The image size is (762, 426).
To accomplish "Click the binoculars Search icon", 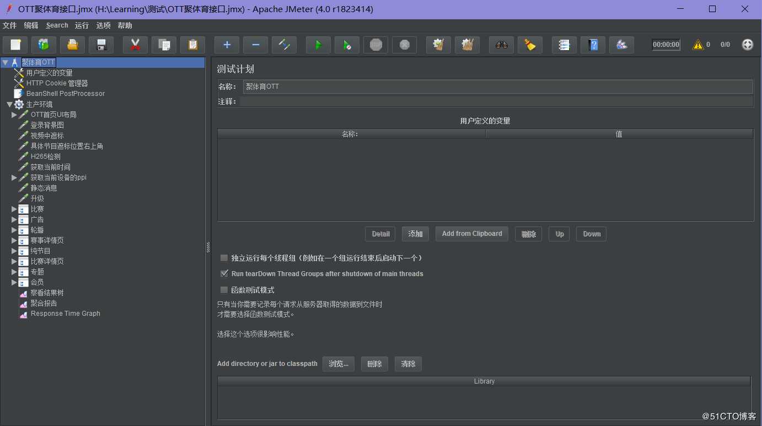I will point(501,45).
